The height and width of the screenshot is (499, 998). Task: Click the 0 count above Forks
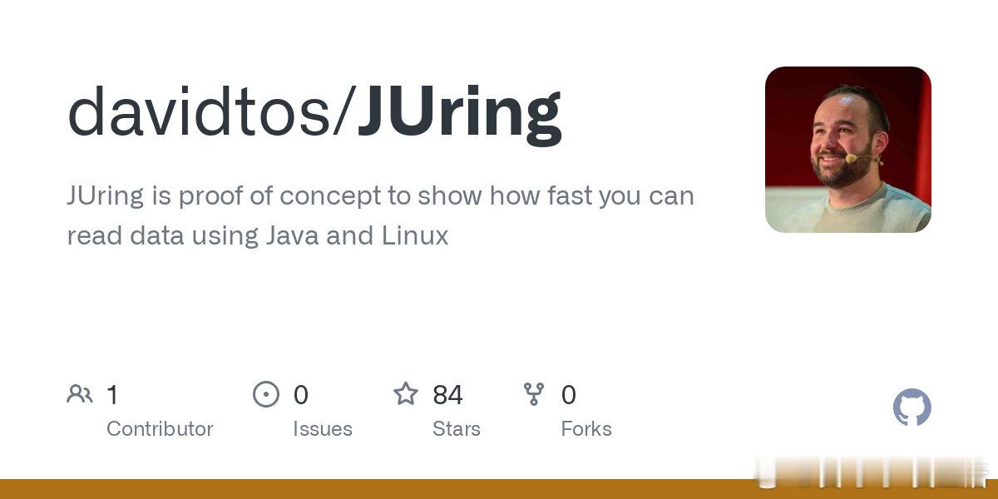pyautogui.click(x=569, y=394)
